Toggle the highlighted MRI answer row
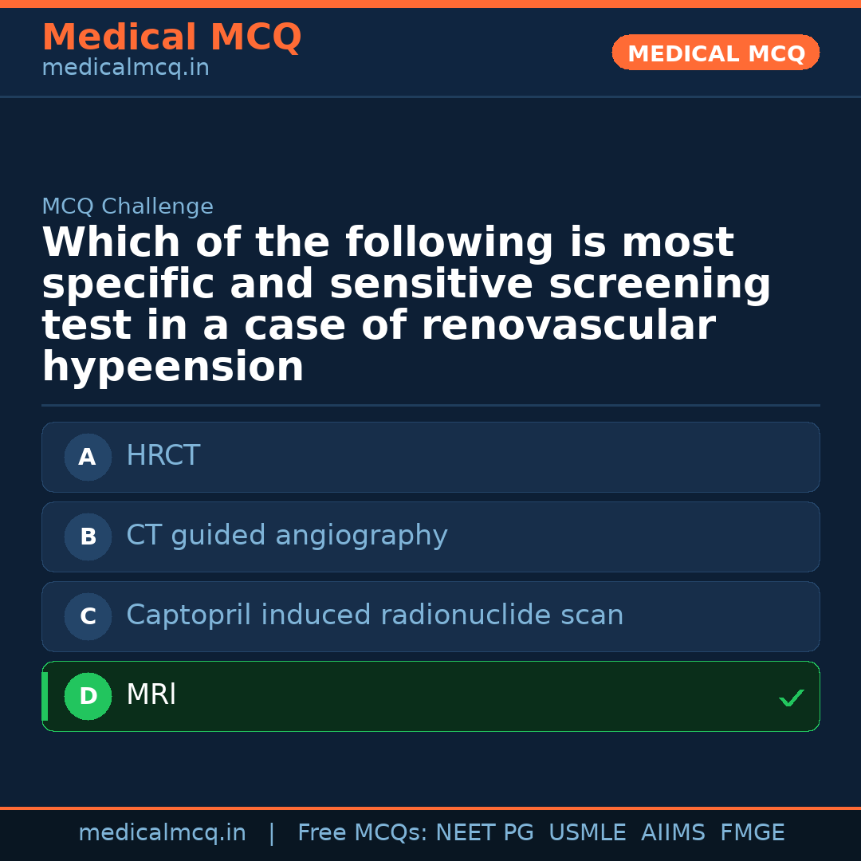Screen dimensions: 861x861 coord(431,696)
